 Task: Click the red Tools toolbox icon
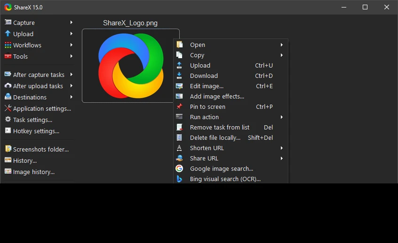[8, 56]
